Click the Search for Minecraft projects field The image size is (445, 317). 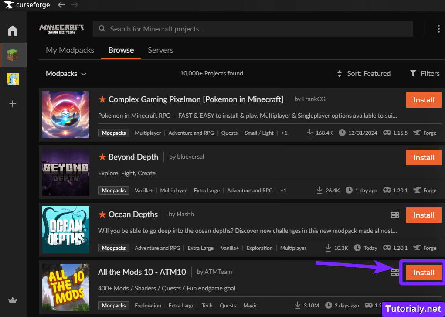[x=253, y=29]
